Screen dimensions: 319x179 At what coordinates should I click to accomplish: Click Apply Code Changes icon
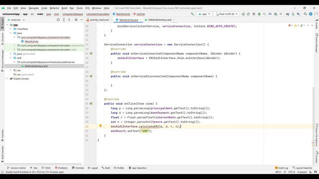[x=248, y=14]
